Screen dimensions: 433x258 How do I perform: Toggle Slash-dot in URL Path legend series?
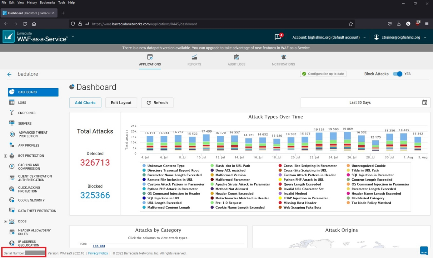point(230,166)
